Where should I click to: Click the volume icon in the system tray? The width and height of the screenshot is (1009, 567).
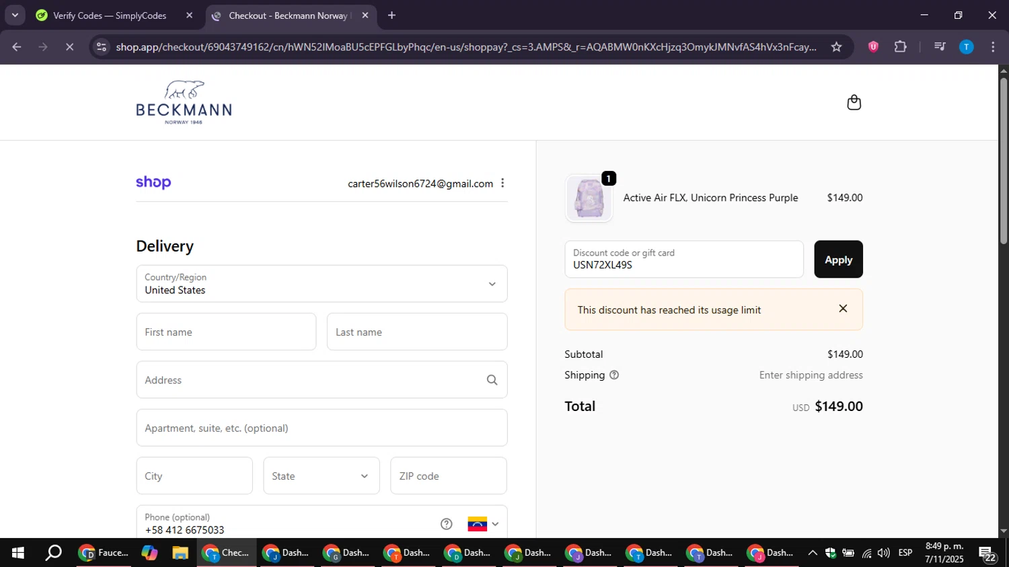pos(884,553)
